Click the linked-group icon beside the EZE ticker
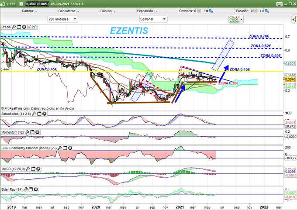The image size is (297, 210). coord(3,4)
